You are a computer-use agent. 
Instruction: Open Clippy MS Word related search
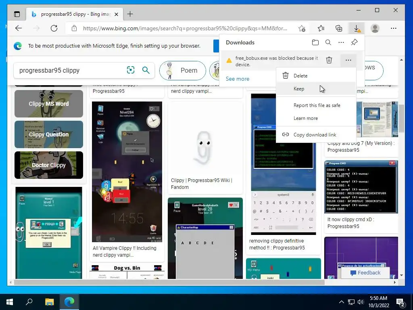click(x=49, y=104)
